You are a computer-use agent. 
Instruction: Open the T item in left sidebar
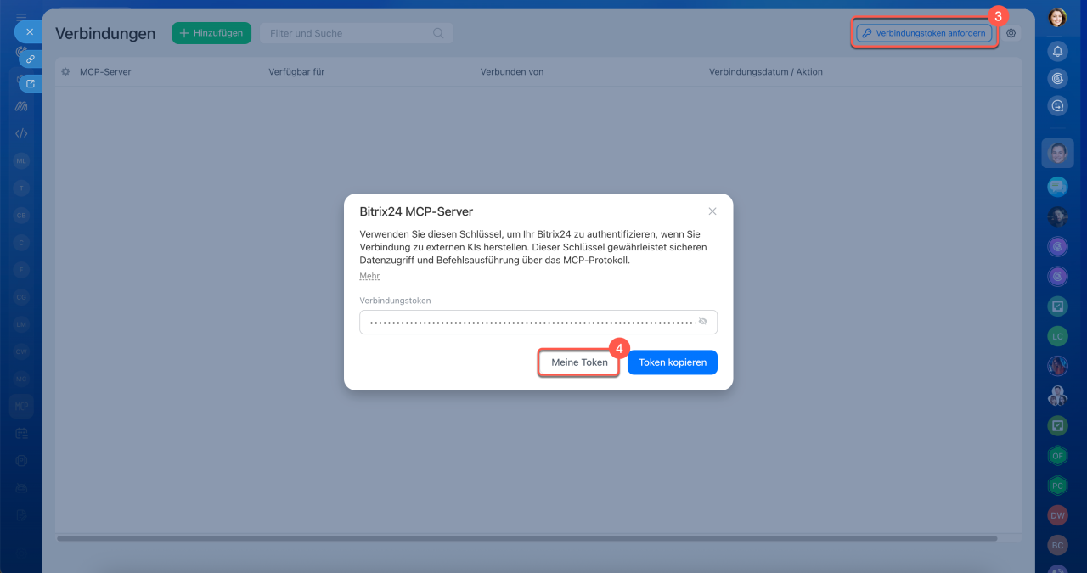21,188
